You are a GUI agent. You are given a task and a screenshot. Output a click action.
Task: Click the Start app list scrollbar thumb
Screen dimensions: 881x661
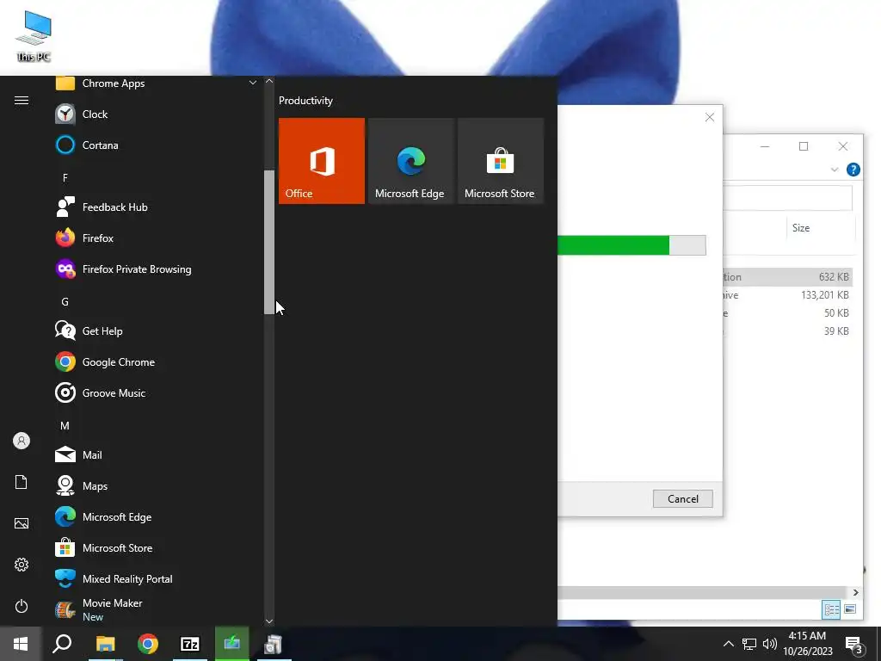coord(269,242)
